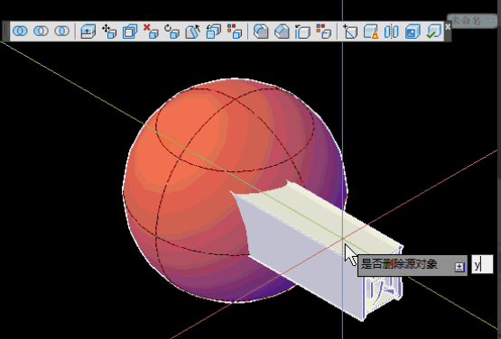
Task: Open the Color Edges tool
Action: [323, 32]
